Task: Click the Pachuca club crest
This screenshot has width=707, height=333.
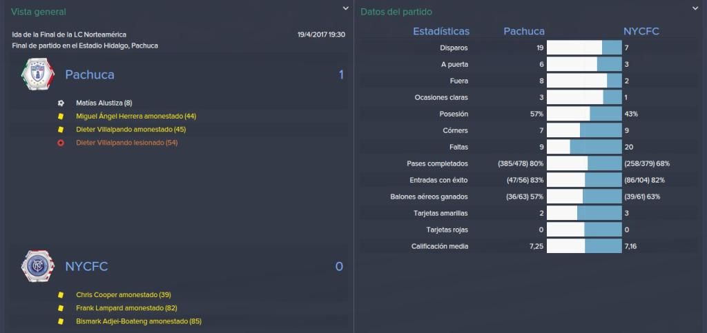Action: 38,74
